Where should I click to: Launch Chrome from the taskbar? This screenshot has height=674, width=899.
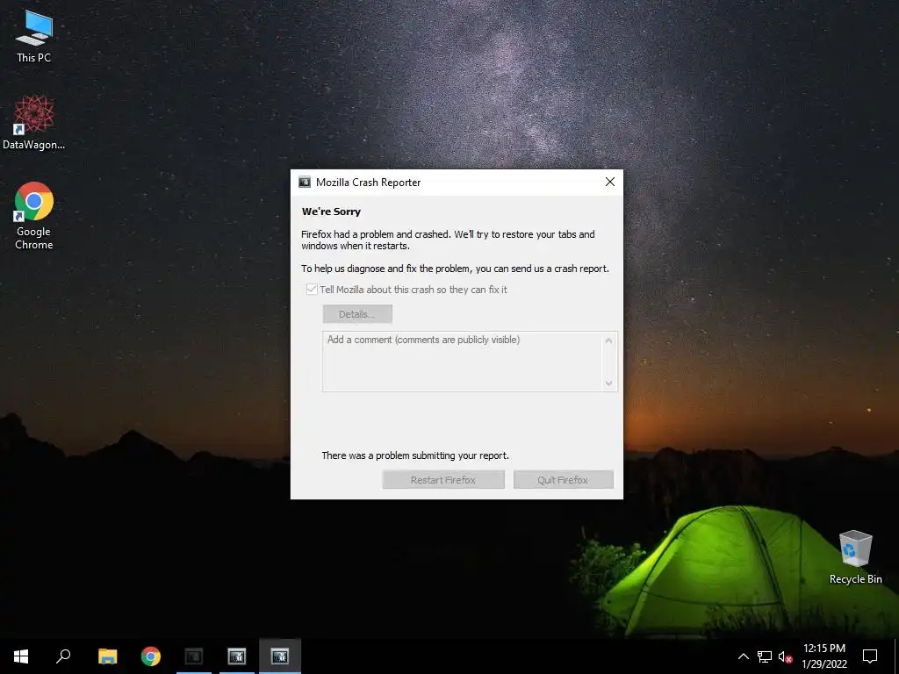151,656
